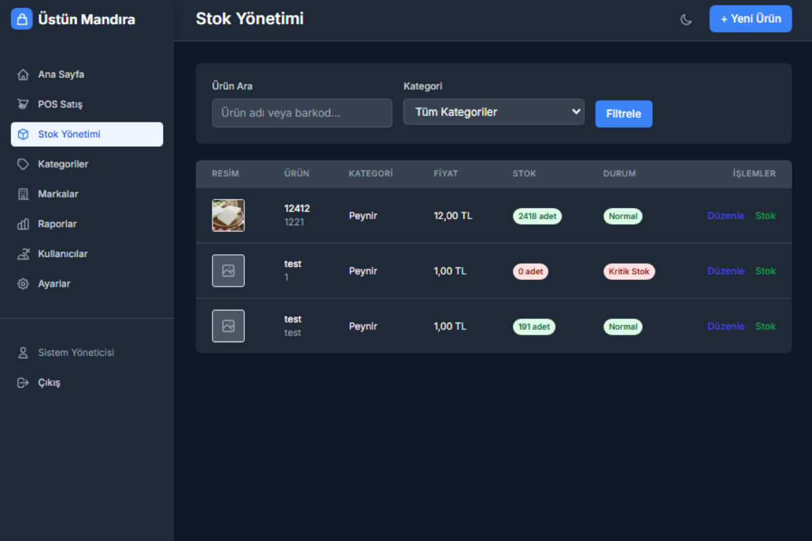Click the Üstün Mandıra shopping bag logo
812x541 pixels.
pos(22,19)
